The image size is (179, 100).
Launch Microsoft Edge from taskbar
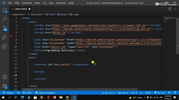click(x=22, y=97)
